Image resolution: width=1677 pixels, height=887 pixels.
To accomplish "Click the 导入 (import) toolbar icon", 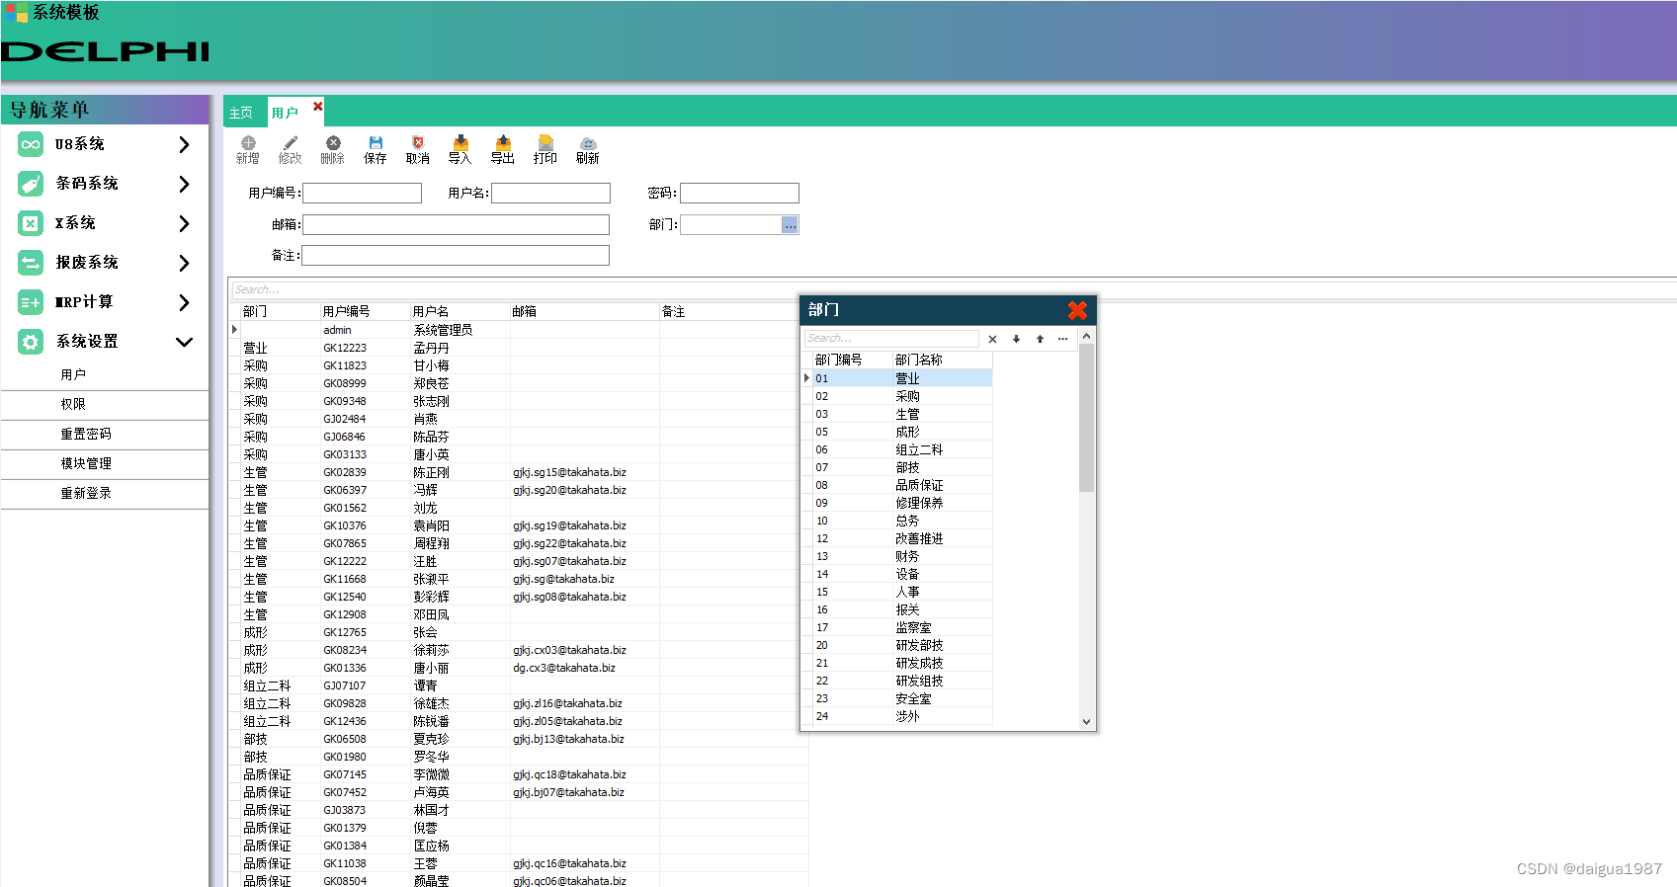I will 461,143.
